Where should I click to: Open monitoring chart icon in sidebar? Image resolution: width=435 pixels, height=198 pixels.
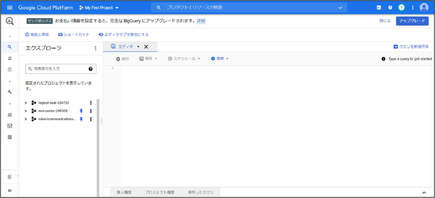pyautogui.click(x=10, y=115)
